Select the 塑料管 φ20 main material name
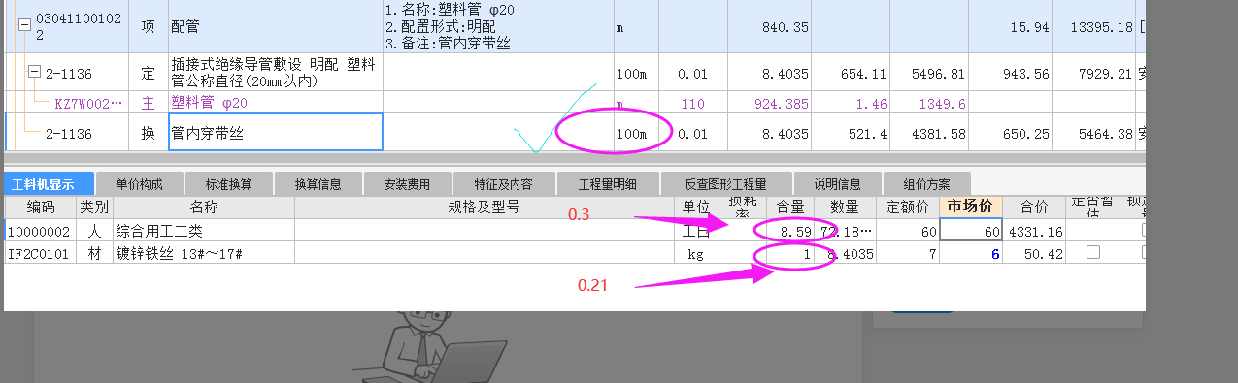This screenshot has height=383, width=1238. [x=276, y=103]
